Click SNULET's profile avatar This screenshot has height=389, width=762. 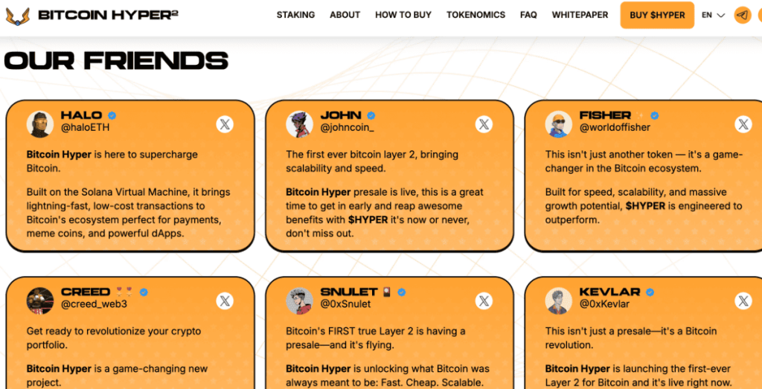pyautogui.click(x=299, y=301)
